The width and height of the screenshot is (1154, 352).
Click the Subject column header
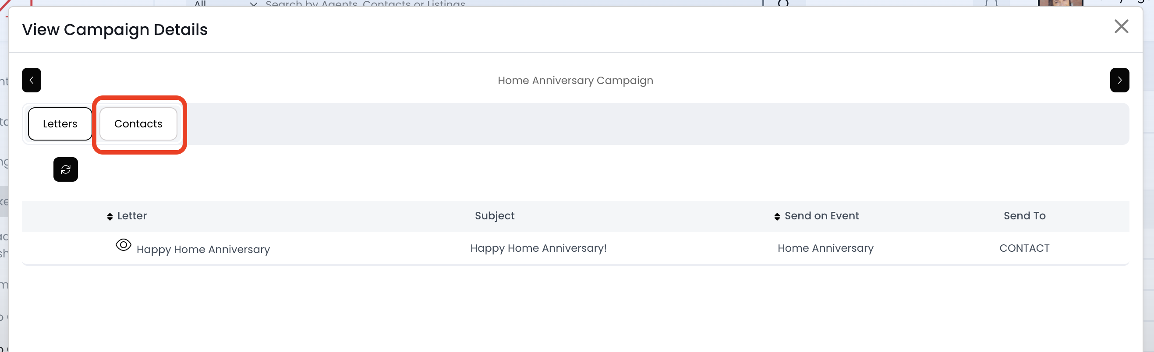click(495, 216)
